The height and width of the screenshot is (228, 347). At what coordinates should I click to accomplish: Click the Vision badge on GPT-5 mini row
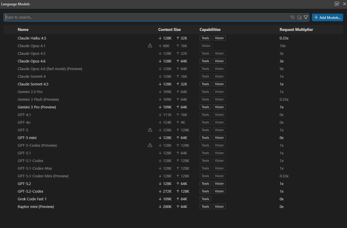(x=219, y=138)
